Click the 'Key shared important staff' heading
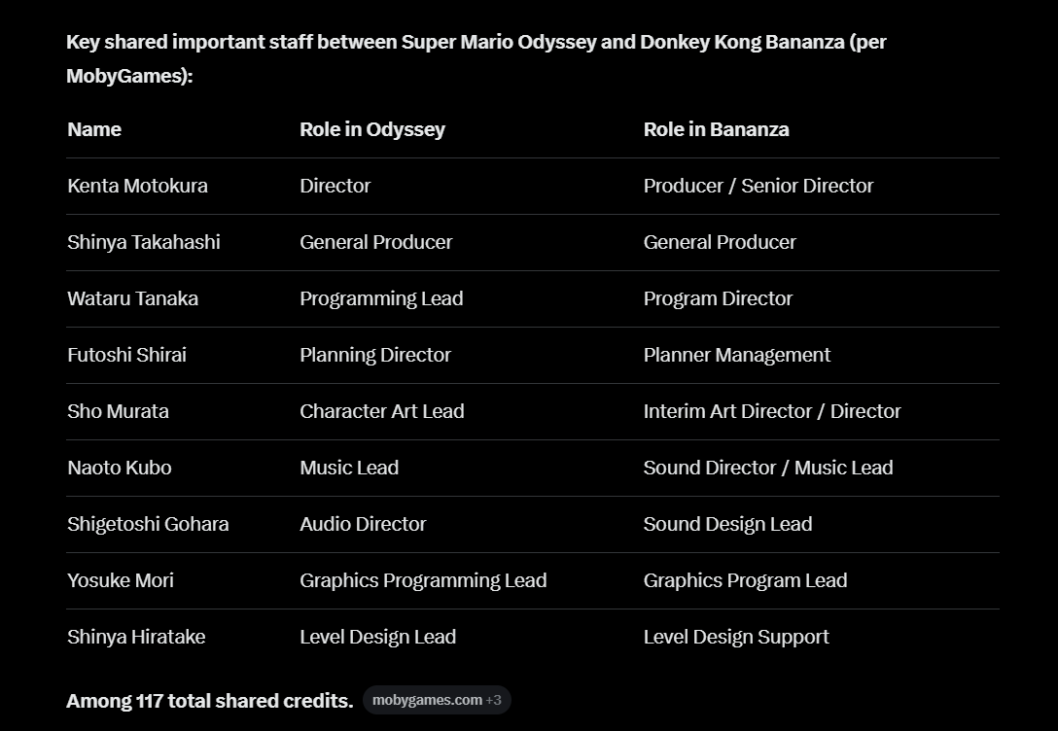 pos(476,58)
